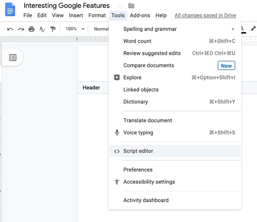Start Voice typing from Tools menu
Image resolution: width=257 pixels, height=222 pixels.
tap(138, 133)
